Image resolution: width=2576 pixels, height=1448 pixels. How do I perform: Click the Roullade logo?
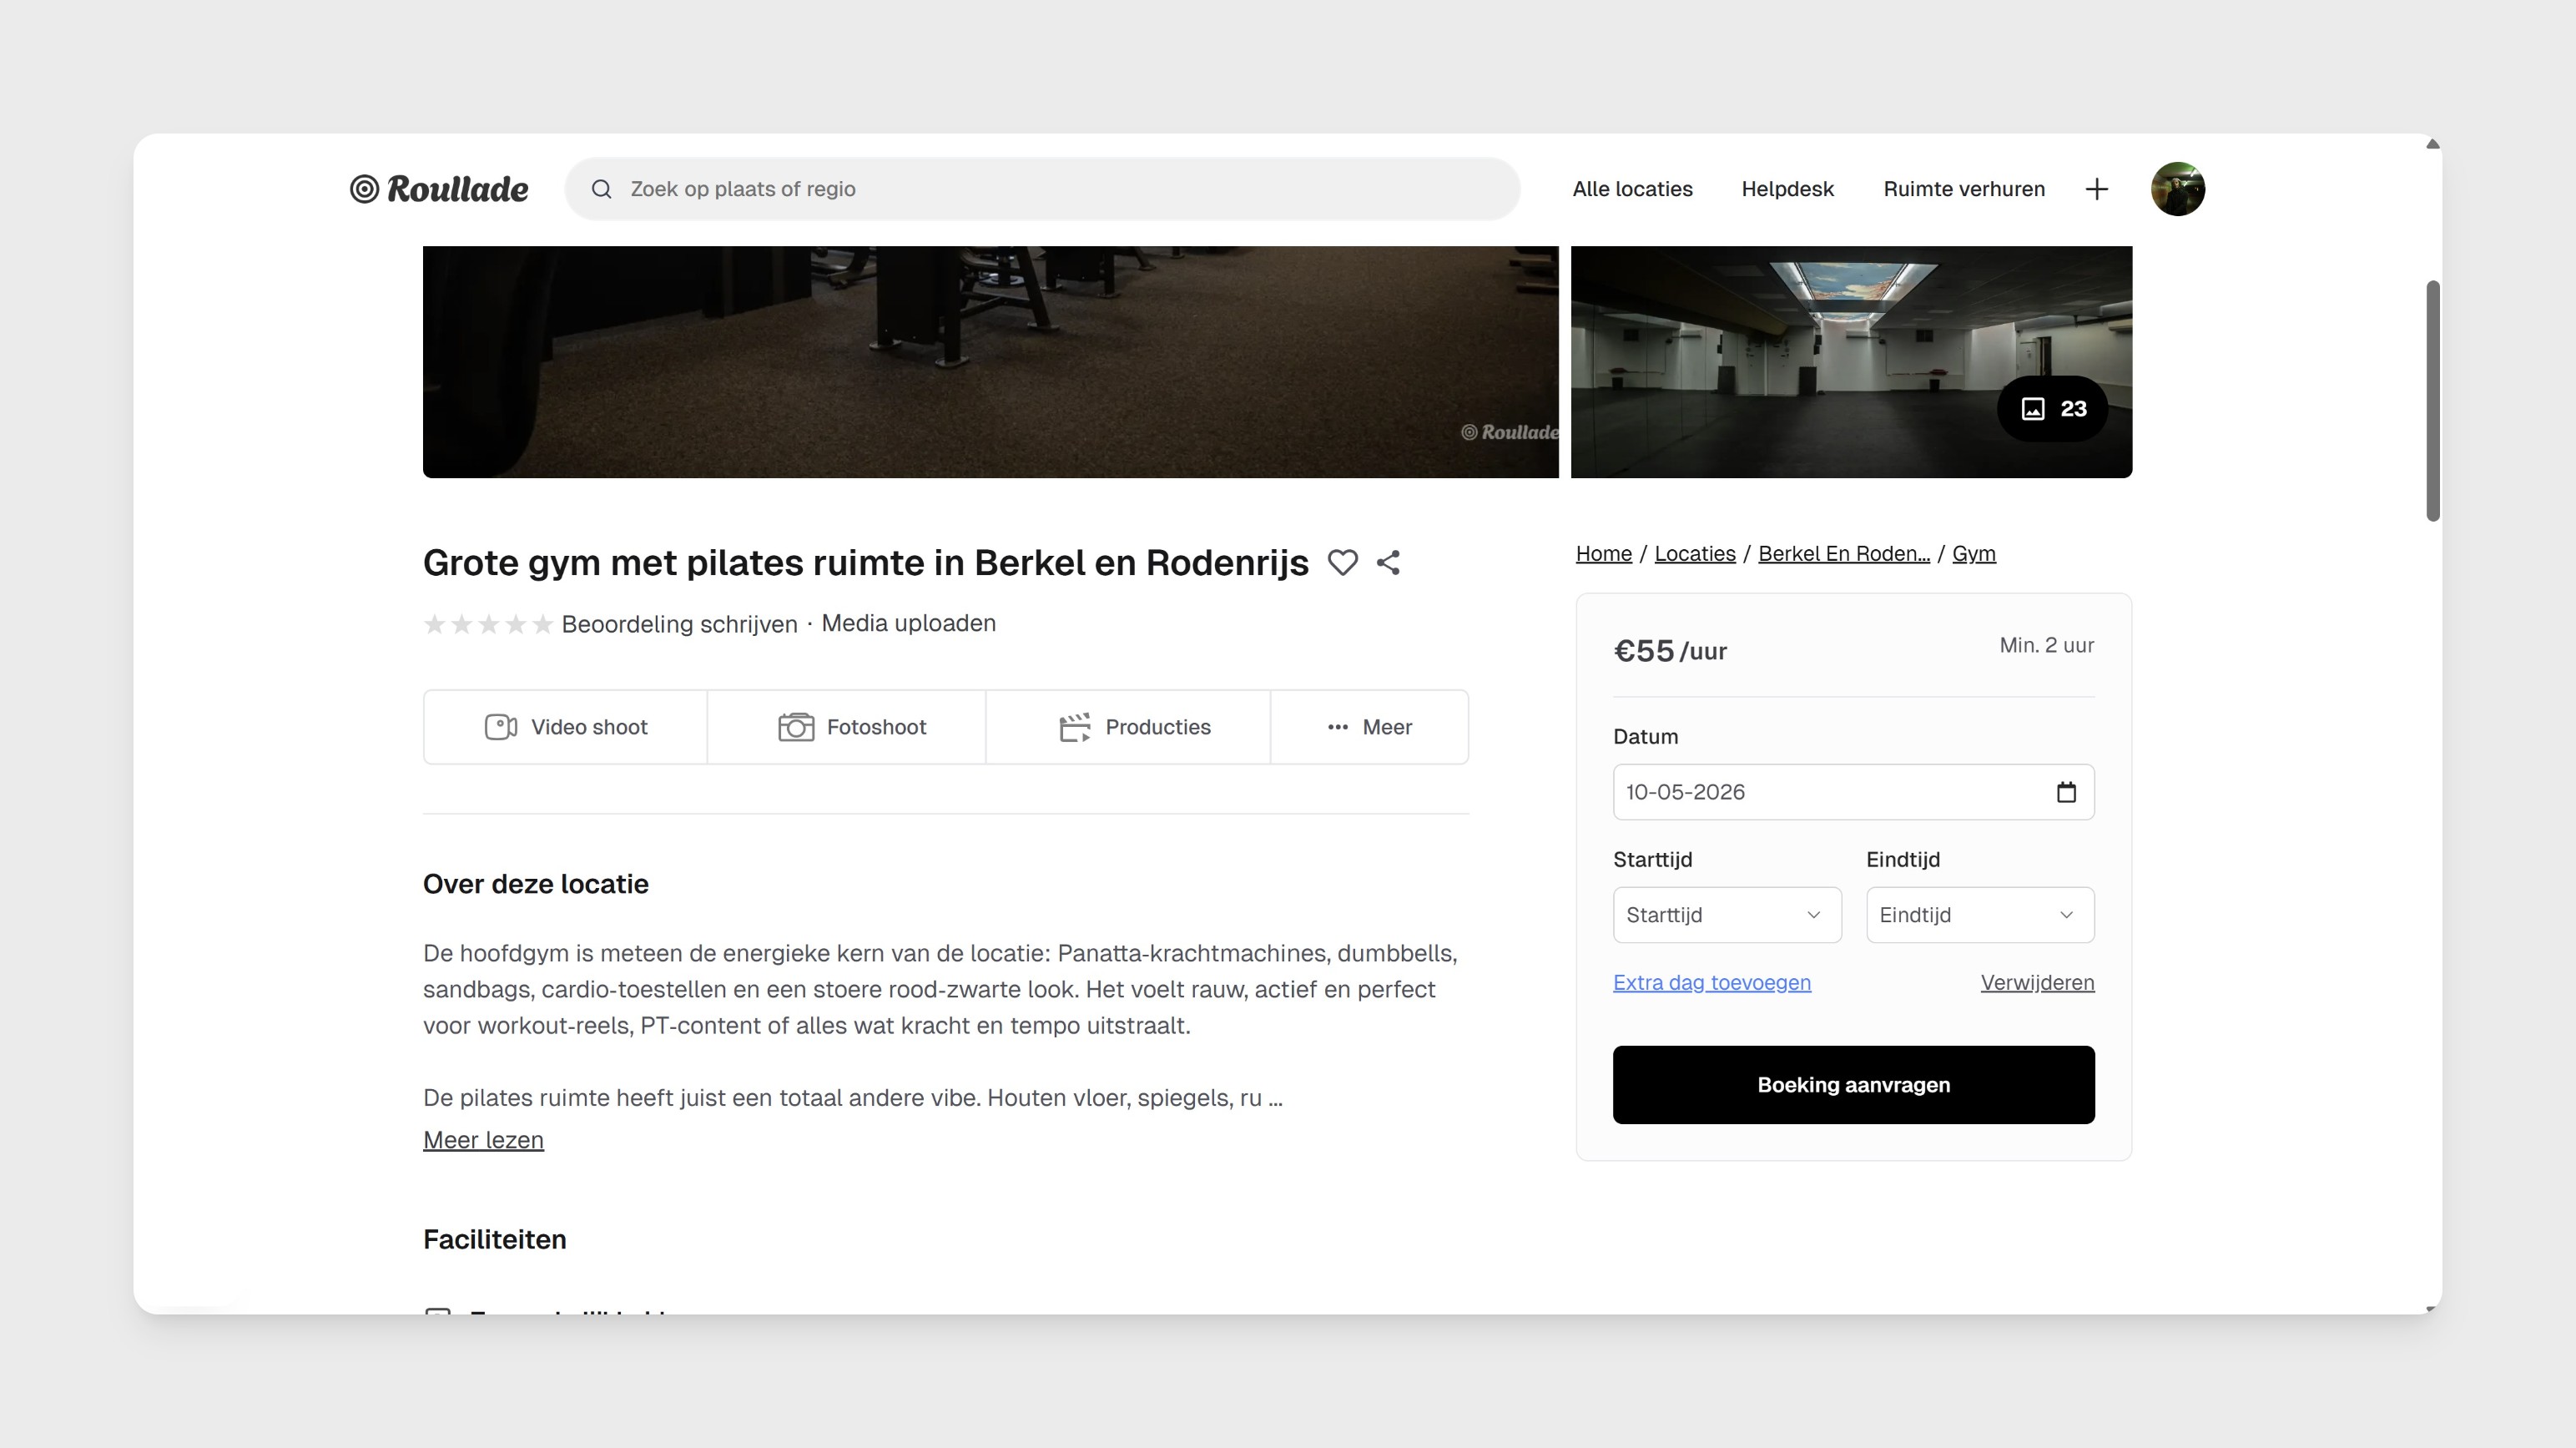[x=439, y=189]
